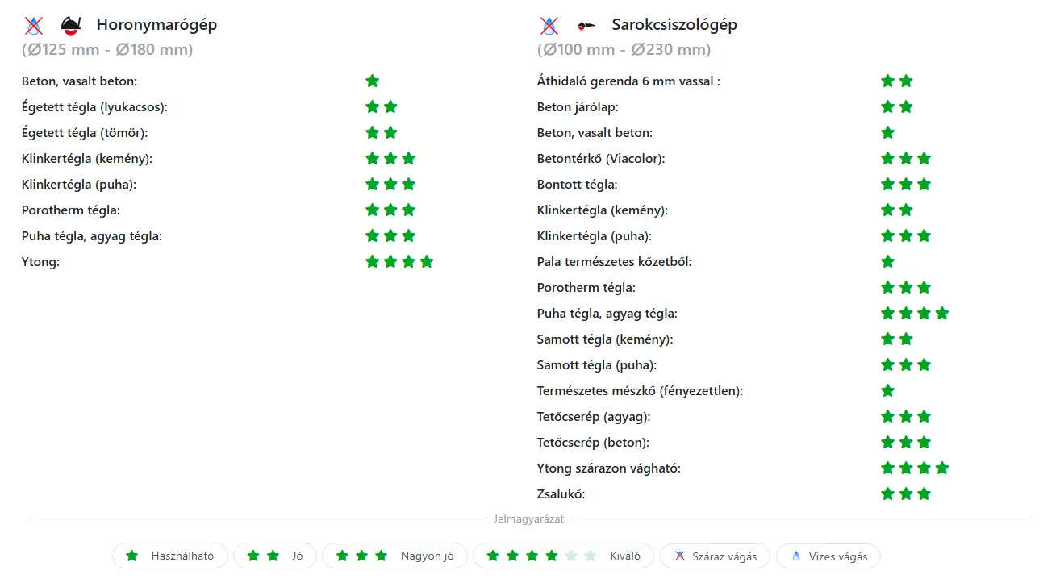The width and height of the screenshot is (1060, 583).
Task: Click the single star for Beton, vasalt beton under Horonymarógép
Action: [x=372, y=81]
